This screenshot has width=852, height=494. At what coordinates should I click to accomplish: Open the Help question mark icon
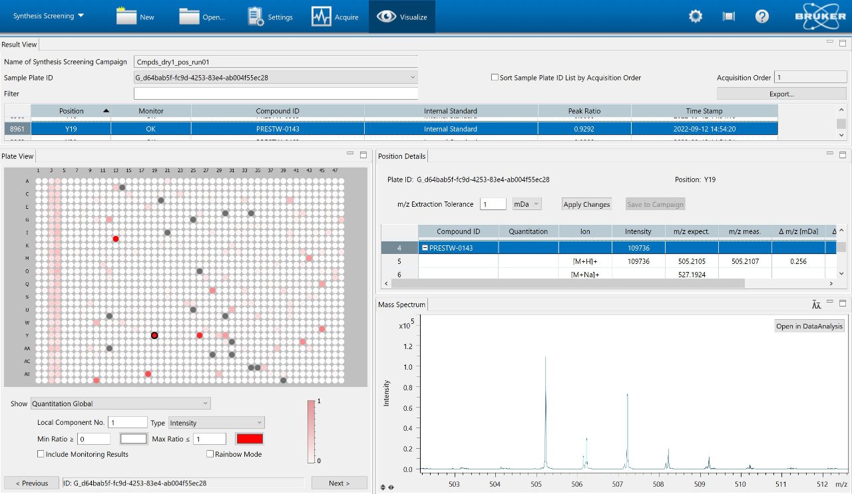pyautogui.click(x=761, y=15)
